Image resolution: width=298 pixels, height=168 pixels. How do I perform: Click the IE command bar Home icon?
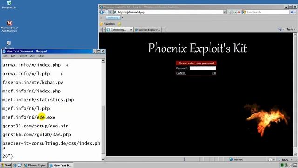280,29
